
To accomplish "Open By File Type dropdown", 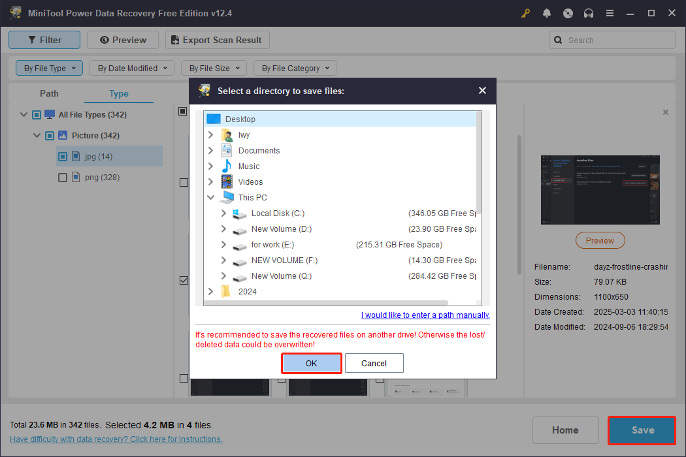I will pyautogui.click(x=50, y=68).
